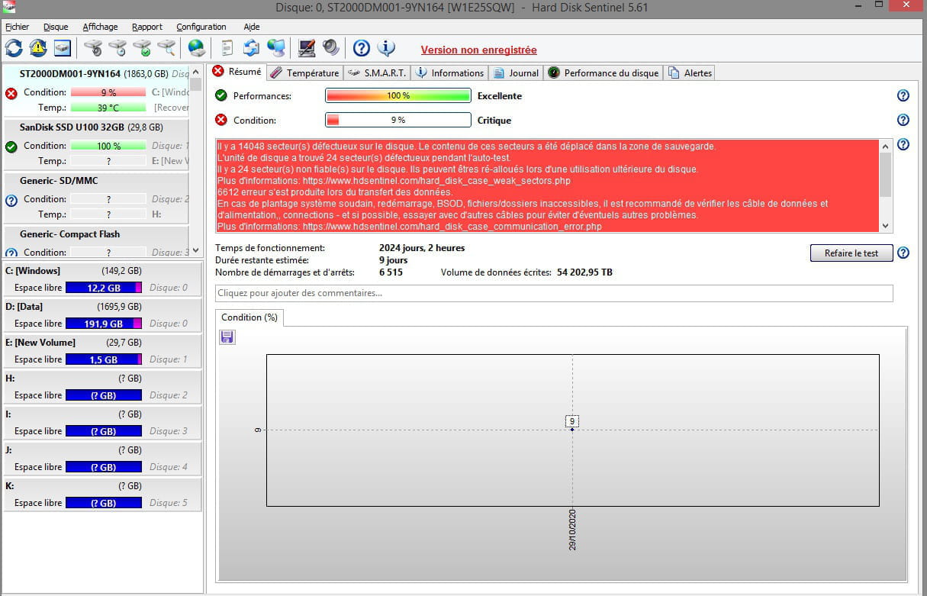
Task: Switch to the Température tab
Action: [304, 73]
